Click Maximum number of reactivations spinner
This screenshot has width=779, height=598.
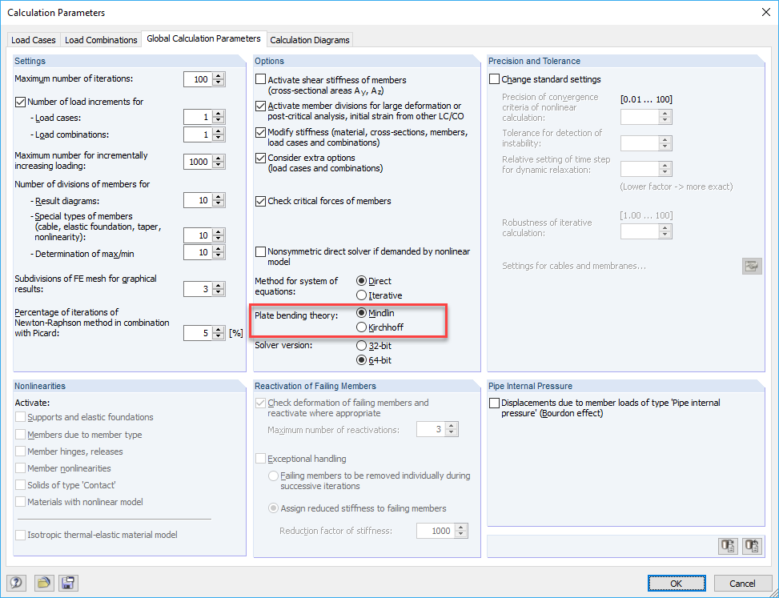[x=451, y=429]
